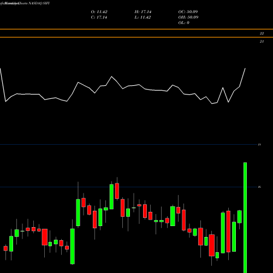Click the tallest green candle at far right
Viewport: 273px width, 273px height.
(245, 217)
